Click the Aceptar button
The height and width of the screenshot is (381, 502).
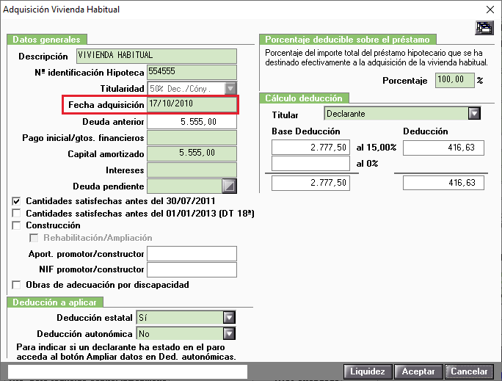[418, 371]
